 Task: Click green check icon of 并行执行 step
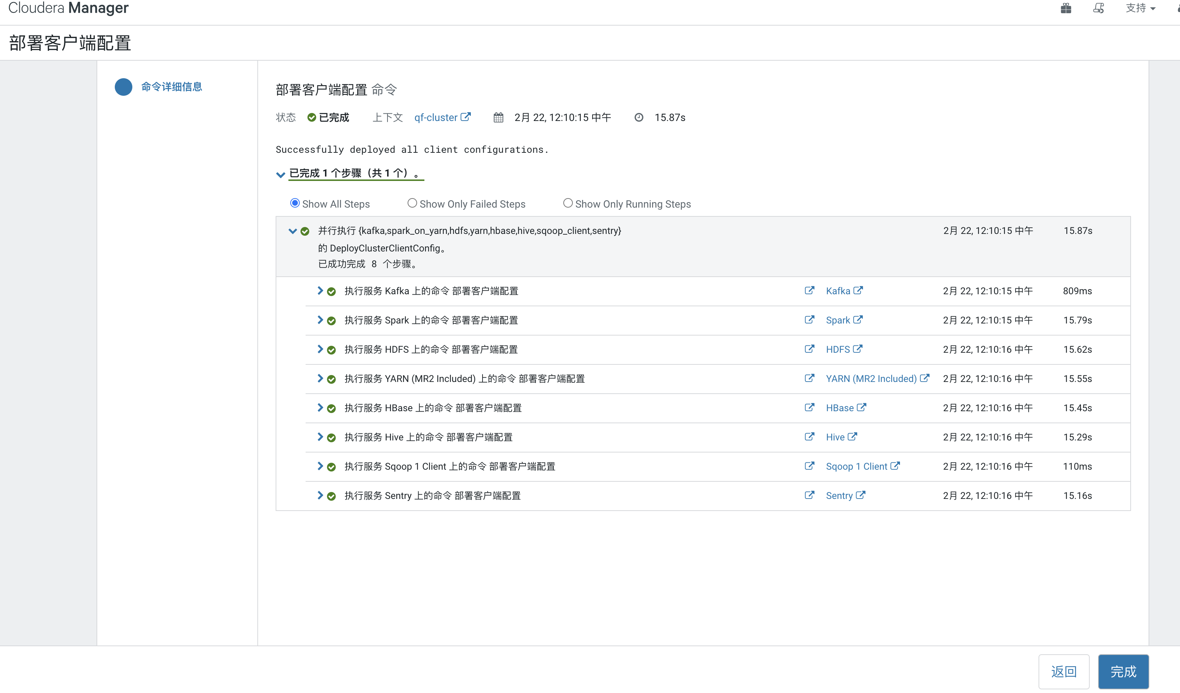[305, 231]
